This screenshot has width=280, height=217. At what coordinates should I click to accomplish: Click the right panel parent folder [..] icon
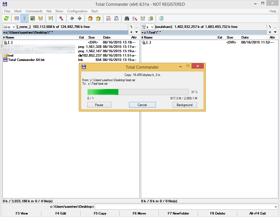[x=144, y=42]
